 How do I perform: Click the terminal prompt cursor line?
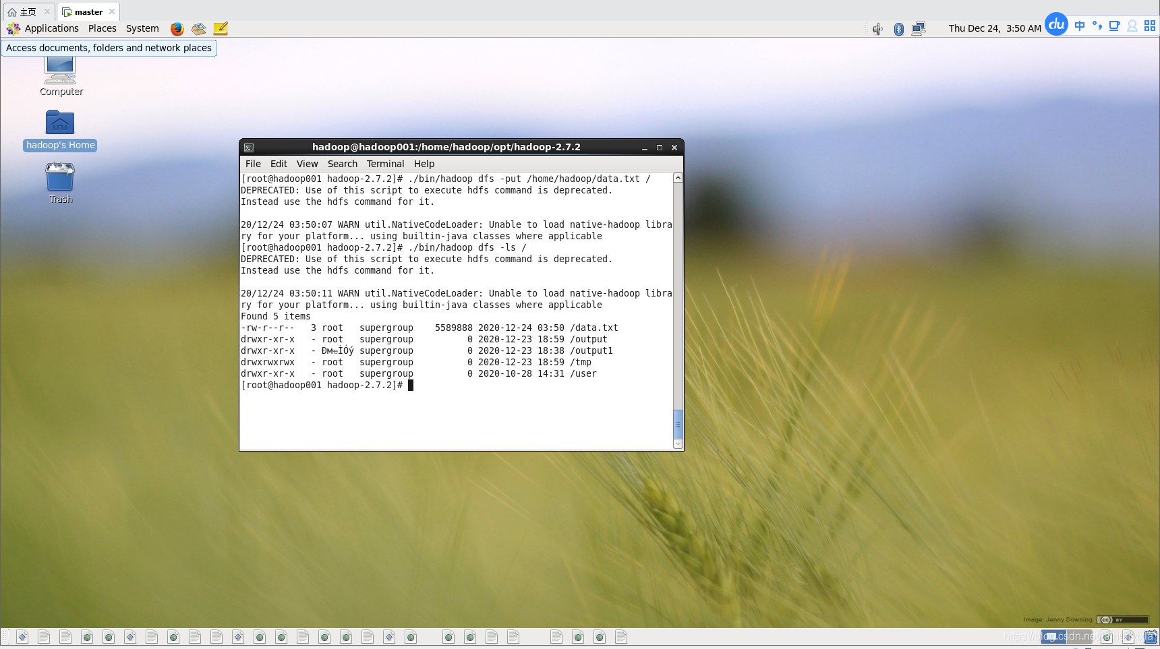click(327, 385)
